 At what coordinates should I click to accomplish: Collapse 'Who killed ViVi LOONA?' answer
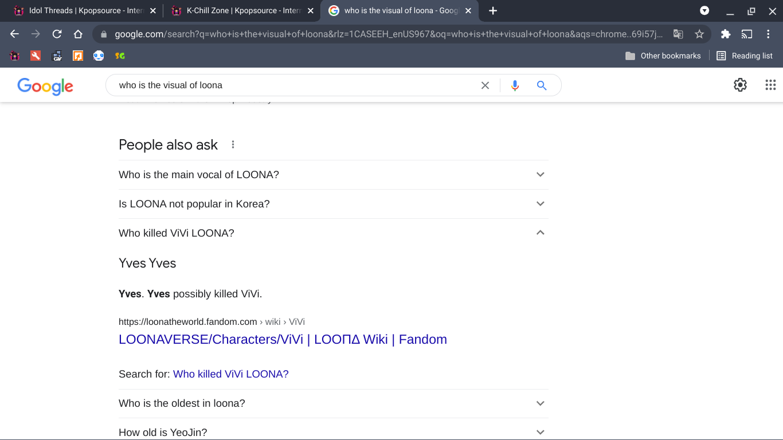point(334,233)
